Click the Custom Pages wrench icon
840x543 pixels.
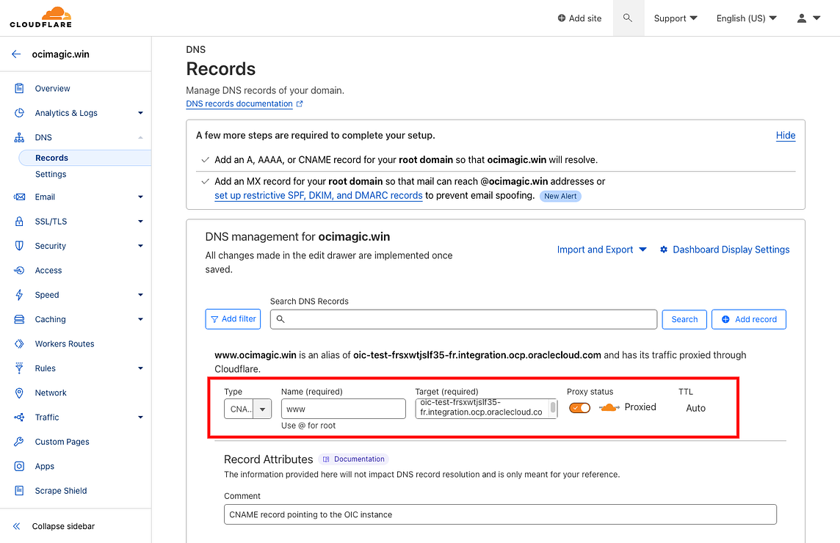(19, 442)
